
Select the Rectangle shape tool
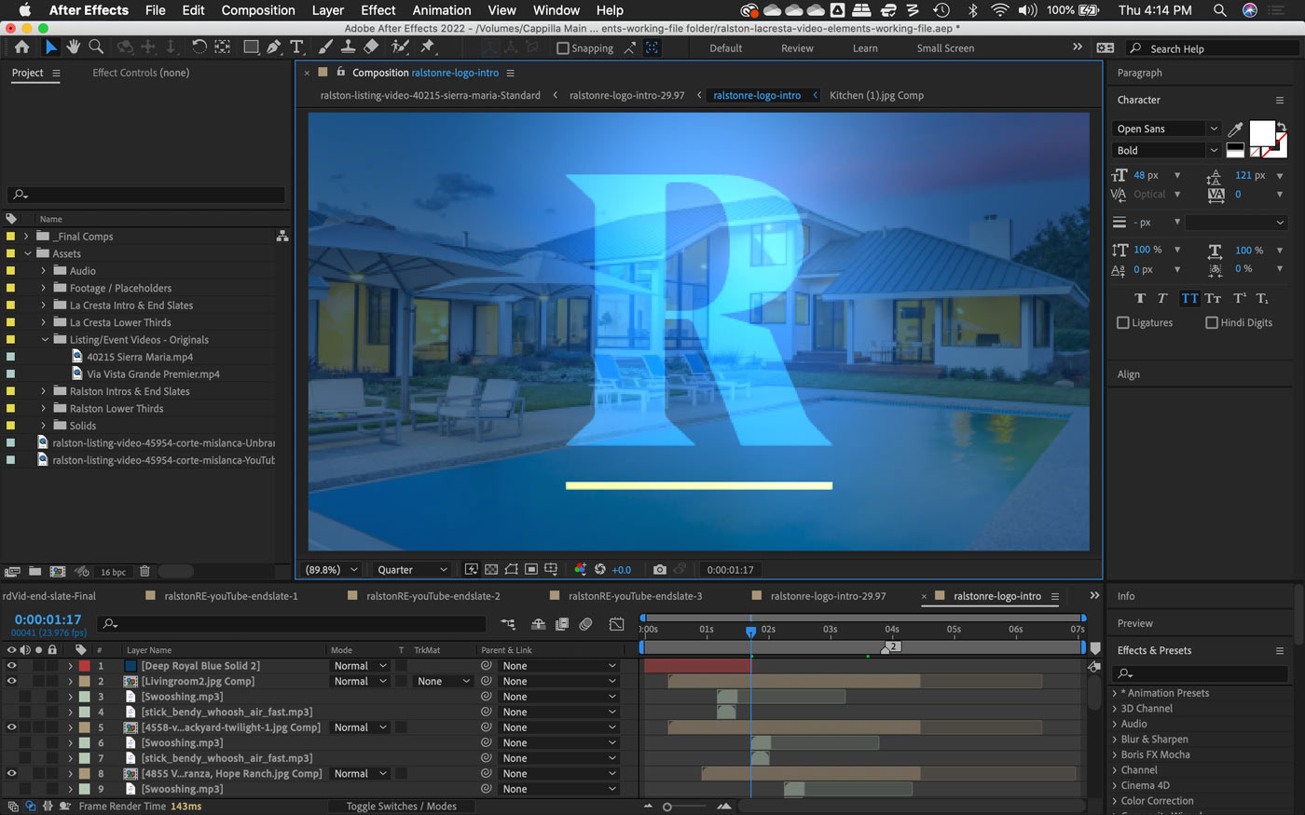coord(251,47)
